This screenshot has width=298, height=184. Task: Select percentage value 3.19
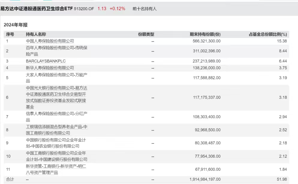[283, 78]
